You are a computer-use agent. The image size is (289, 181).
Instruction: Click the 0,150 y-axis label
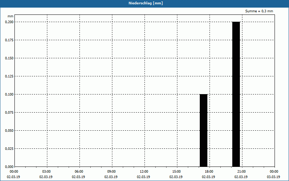(9, 58)
